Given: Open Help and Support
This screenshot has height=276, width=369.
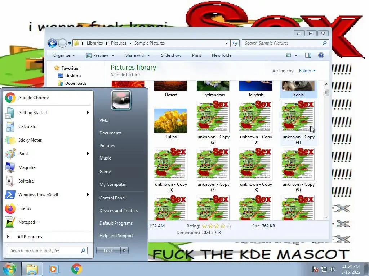Looking at the screenshot, I should pos(116,236).
